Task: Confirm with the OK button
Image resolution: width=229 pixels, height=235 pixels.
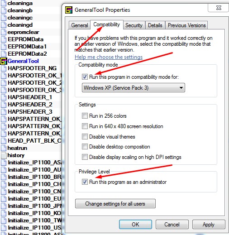Action: pyautogui.click(x=135, y=225)
